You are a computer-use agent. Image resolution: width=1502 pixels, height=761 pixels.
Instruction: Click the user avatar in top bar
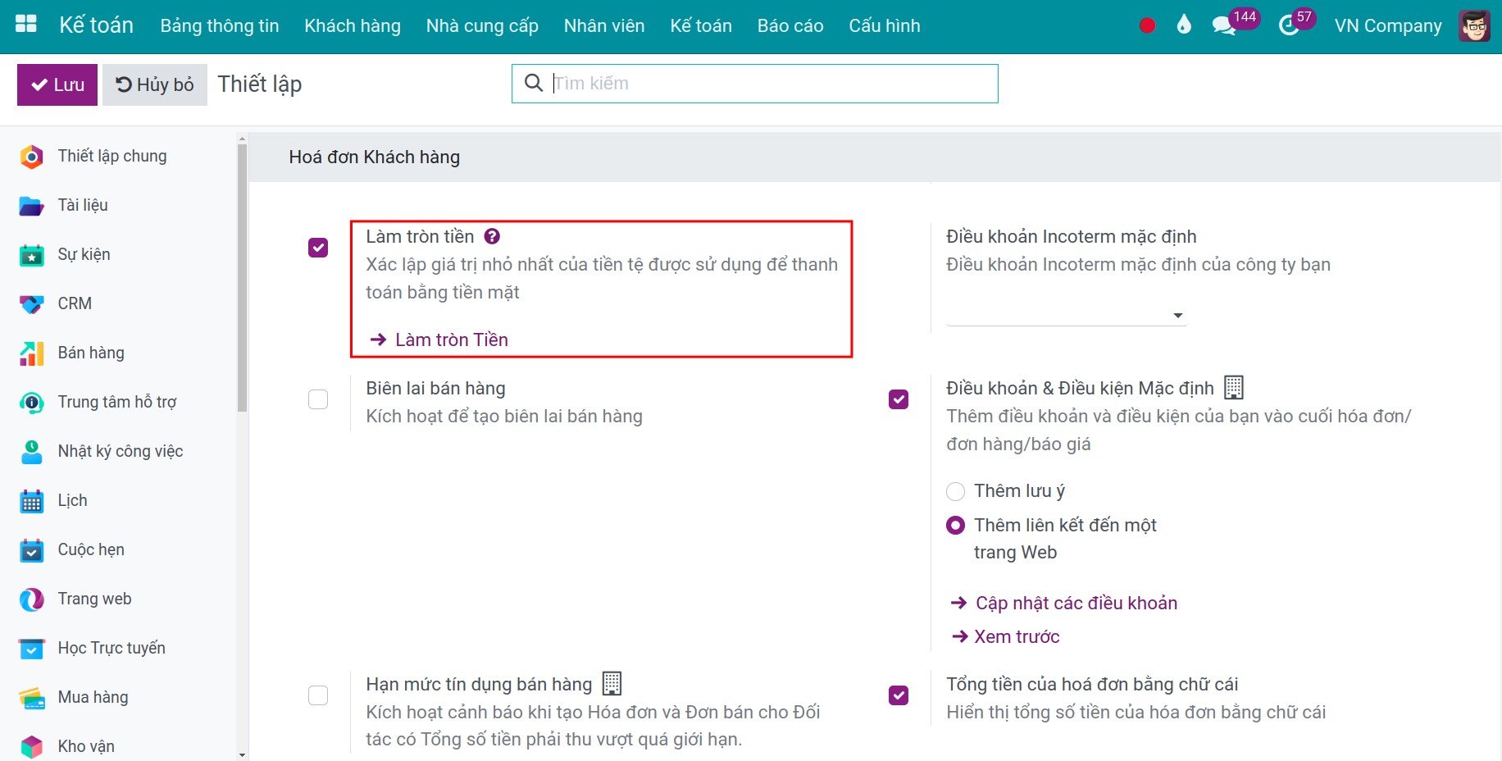[1474, 25]
